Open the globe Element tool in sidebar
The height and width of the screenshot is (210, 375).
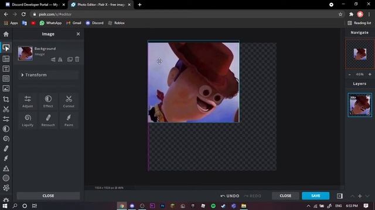tap(6, 178)
